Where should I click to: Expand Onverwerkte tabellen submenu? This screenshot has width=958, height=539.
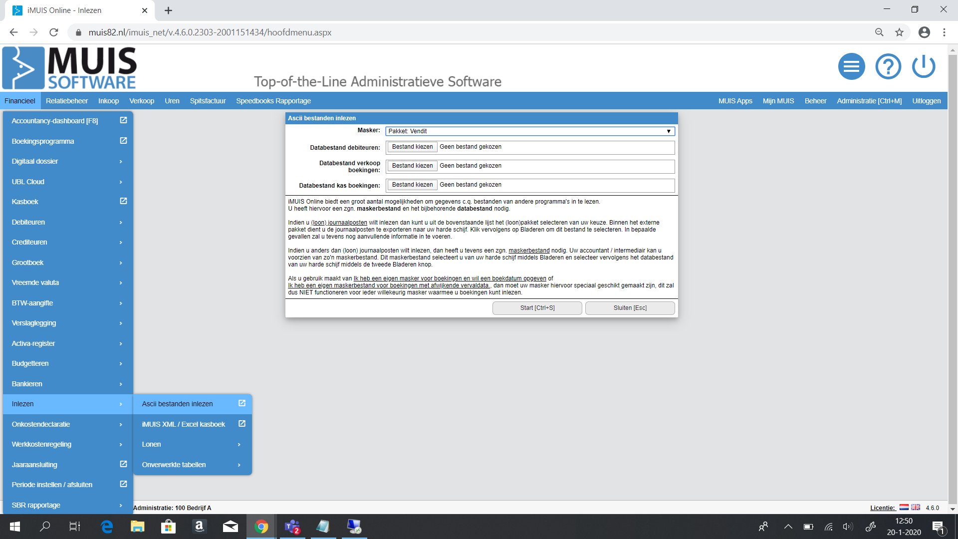pyautogui.click(x=239, y=465)
